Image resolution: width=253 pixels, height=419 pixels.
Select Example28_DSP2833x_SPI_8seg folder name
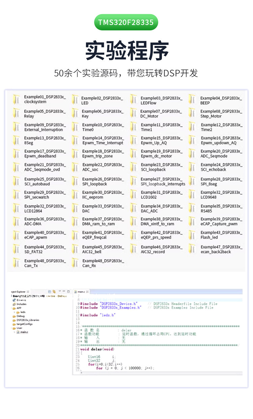tap(222, 182)
